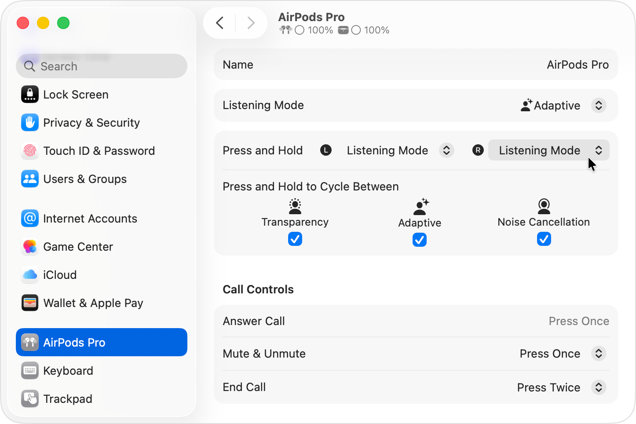Viewport: 636px width, 424px height.
Task: Click the Transparency mode icon
Action: 295,206
